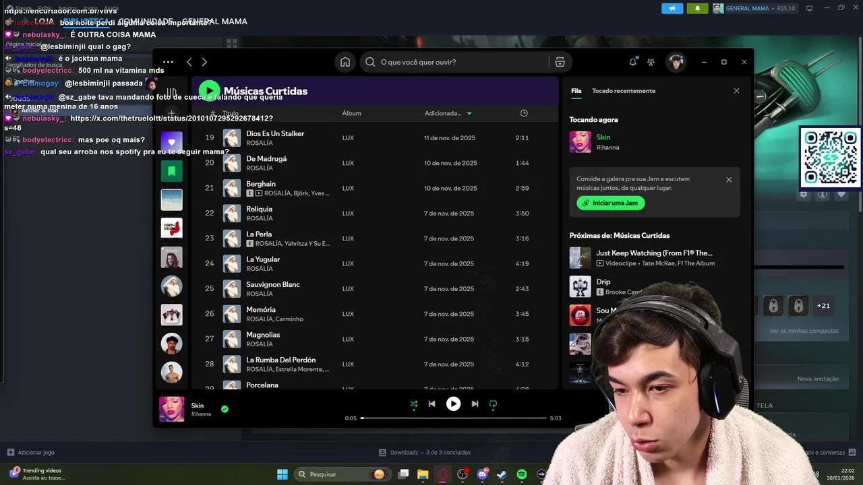Switch to Tocado recentemente tab
Image resolution: width=863 pixels, height=485 pixels.
pyautogui.click(x=624, y=91)
